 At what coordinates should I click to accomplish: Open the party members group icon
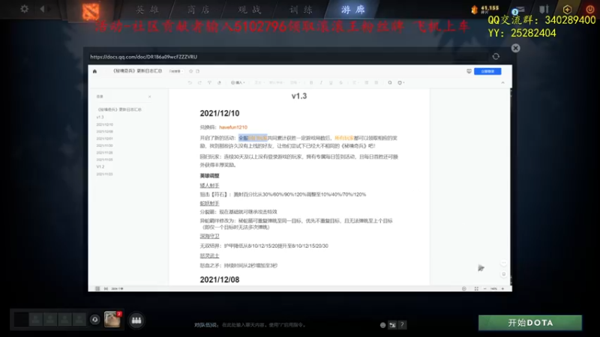[x=136, y=321]
